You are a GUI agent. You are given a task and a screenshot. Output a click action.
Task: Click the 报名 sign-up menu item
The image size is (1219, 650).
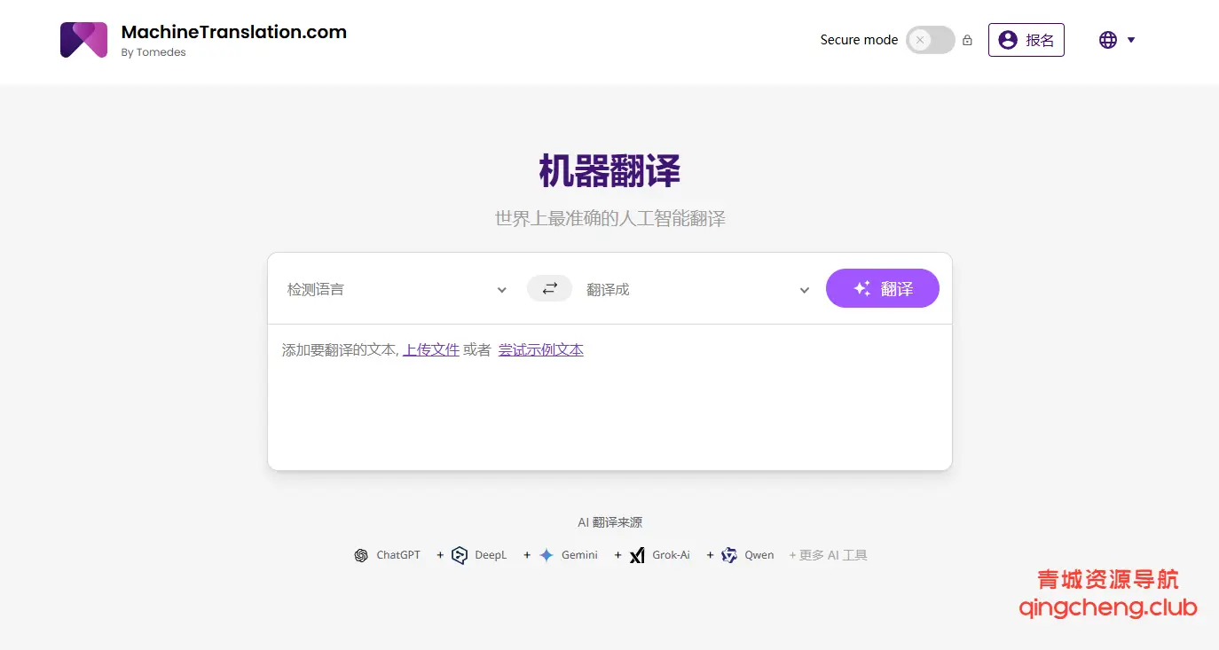point(1026,39)
